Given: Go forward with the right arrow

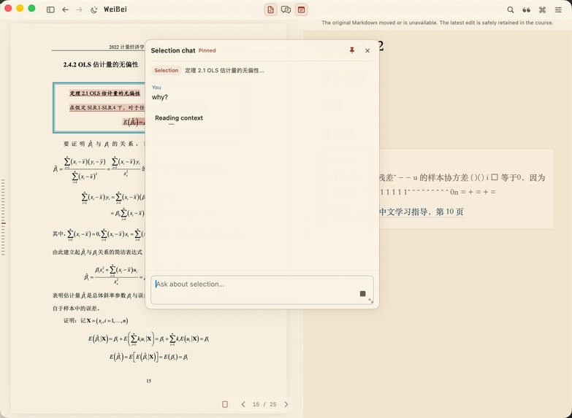Looking at the screenshot, I should pos(79,9).
